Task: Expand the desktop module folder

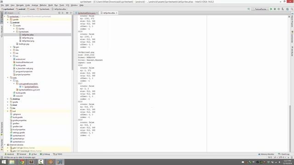Action: pos(8,99)
